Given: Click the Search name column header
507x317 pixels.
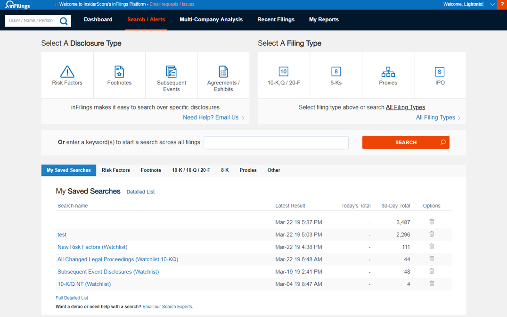Looking at the screenshot, I should click(x=73, y=206).
